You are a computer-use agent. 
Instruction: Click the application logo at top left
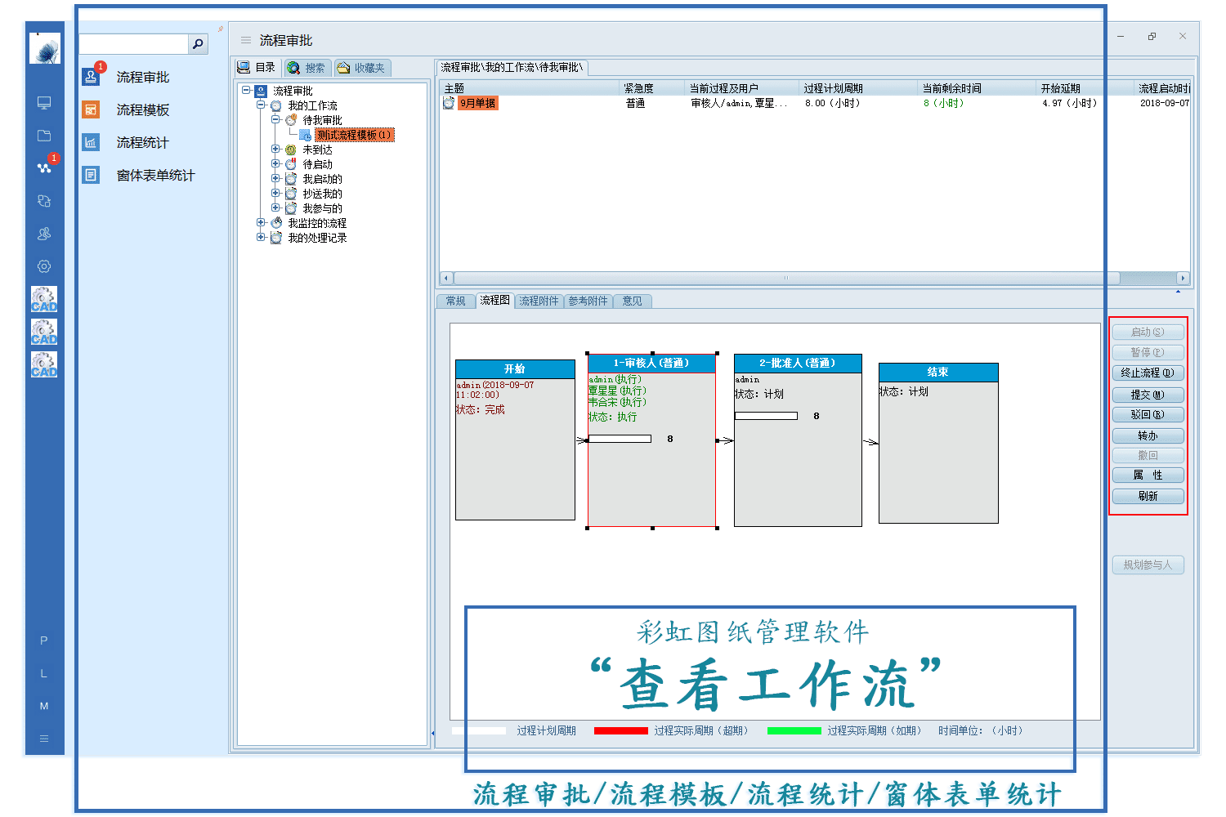[45, 48]
